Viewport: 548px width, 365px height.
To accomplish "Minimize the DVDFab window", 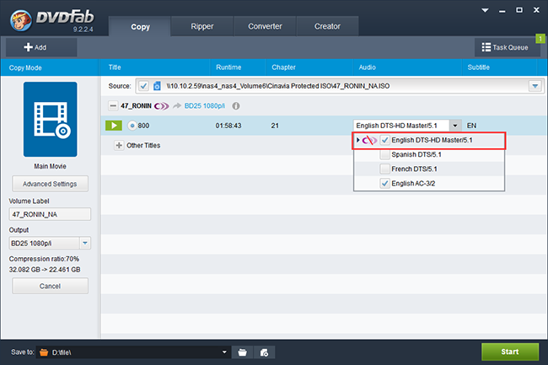I will [502, 11].
